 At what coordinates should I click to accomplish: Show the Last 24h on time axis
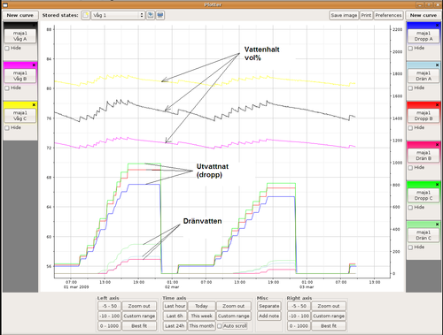[175, 326]
